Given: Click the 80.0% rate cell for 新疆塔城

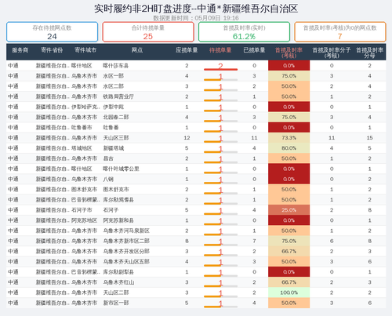Looking at the screenshot, I should pos(289,148).
